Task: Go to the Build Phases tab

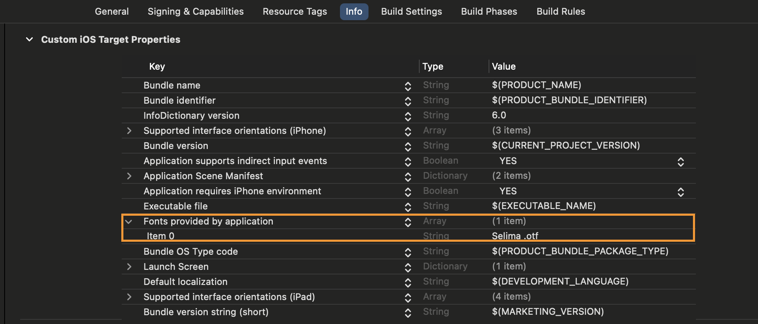Action: 489,12
